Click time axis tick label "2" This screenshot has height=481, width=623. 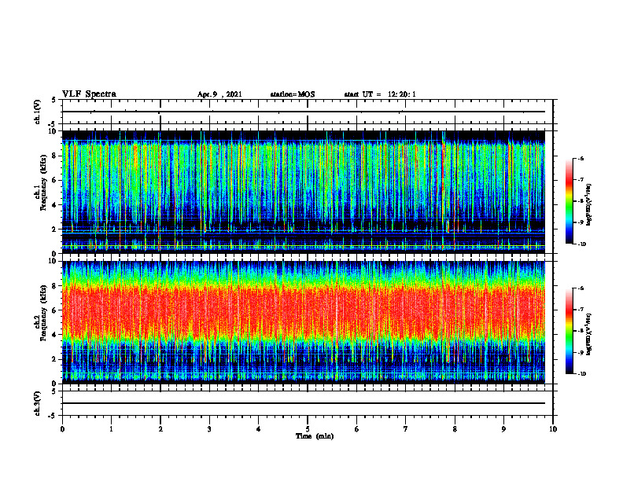(160, 429)
